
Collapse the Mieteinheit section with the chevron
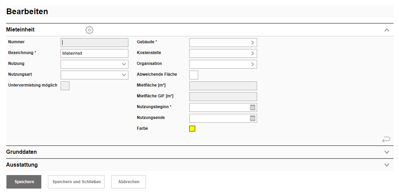[x=387, y=30]
